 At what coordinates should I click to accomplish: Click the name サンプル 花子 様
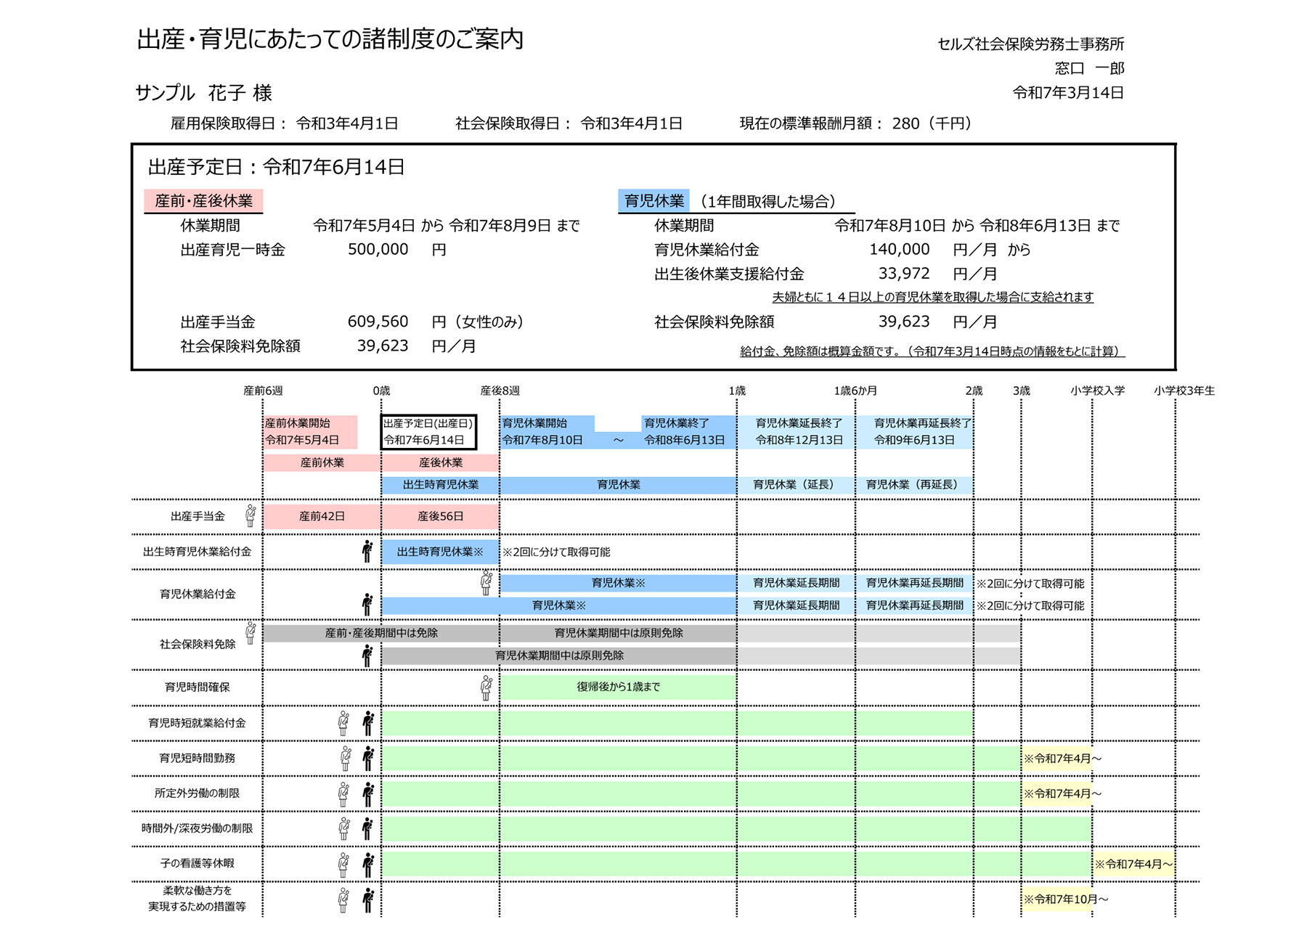click(x=203, y=93)
